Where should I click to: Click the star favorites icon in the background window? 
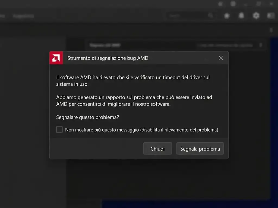point(227,16)
